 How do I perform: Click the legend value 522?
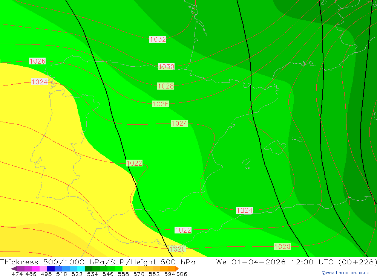coord(77,274)
